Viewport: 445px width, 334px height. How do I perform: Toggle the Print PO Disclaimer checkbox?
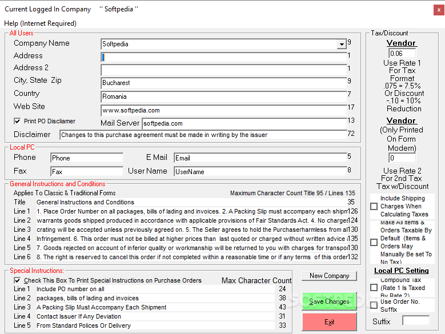[17, 122]
